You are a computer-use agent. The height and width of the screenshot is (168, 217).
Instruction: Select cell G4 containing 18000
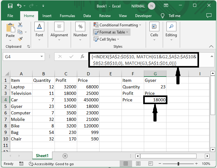(155, 100)
